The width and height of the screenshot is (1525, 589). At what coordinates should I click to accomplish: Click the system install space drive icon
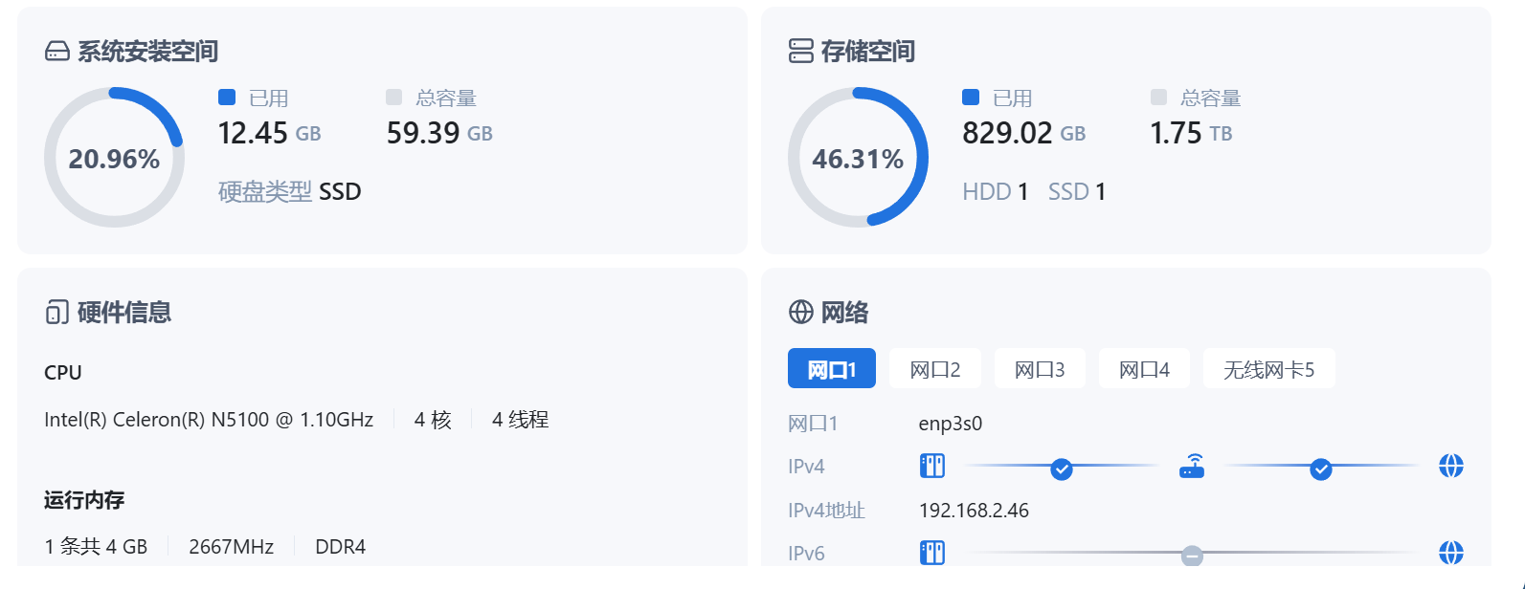click(57, 52)
